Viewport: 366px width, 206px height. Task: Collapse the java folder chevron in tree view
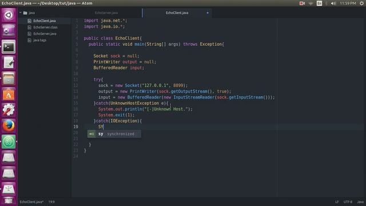21,13
